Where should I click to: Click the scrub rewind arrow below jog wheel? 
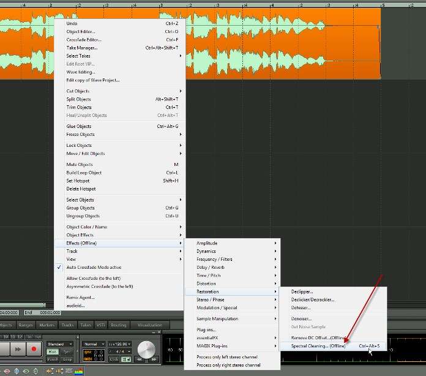(x=139, y=359)
